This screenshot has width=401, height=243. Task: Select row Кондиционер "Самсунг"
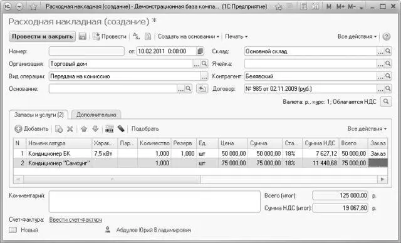200,163
